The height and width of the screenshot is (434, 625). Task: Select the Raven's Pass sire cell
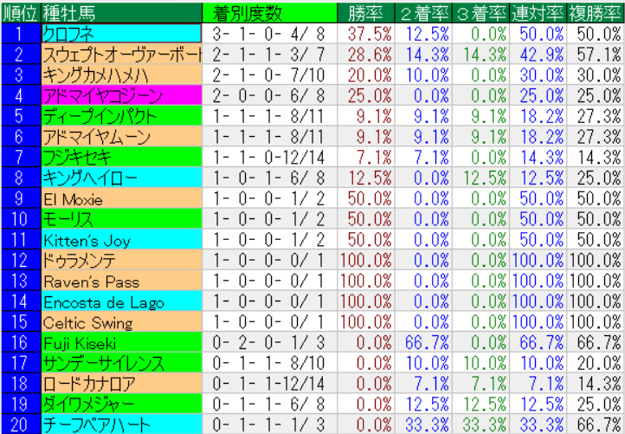121,281
